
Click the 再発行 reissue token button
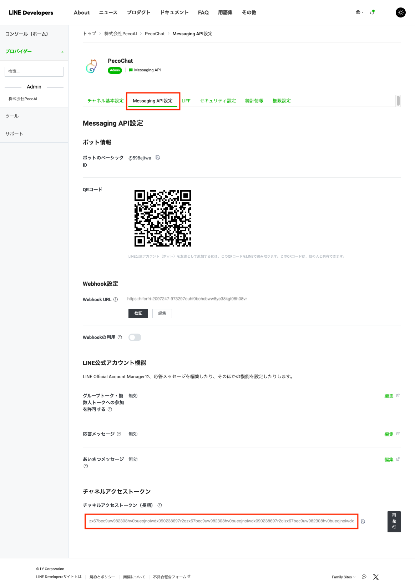(394, 521)
